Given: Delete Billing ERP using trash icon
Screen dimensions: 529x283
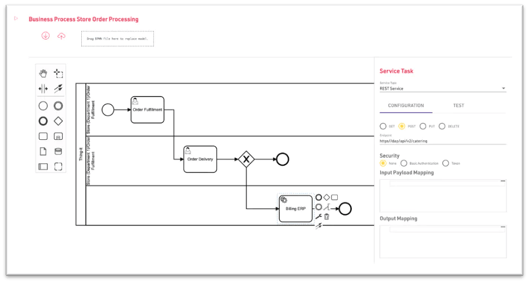Looking at the screenshot, I should [327, 217].
